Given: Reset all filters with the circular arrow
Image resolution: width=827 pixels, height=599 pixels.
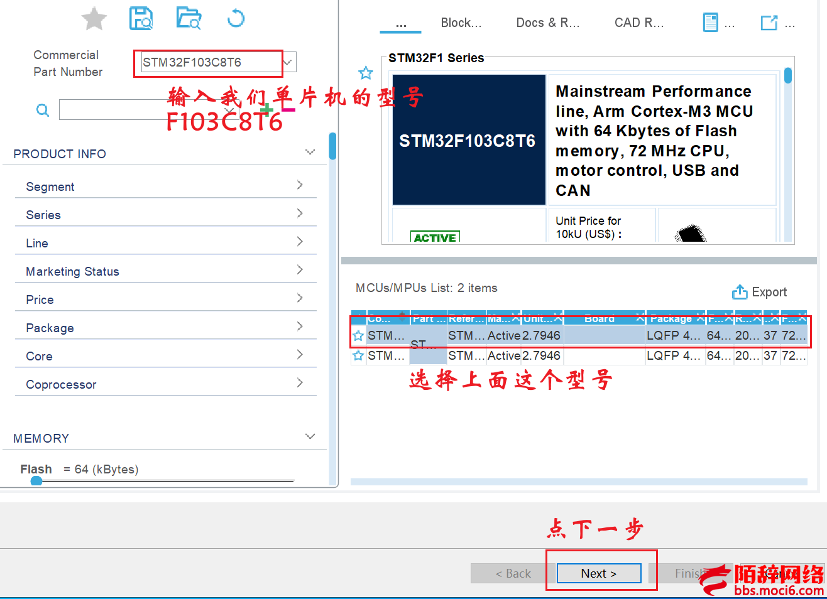Looking at the screenshot, I should (236, 18).
